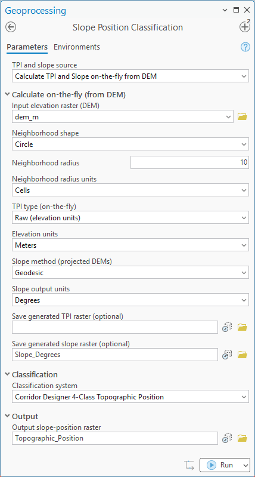Open the Run button's dropdown arrow
Viewport: 255px width, 477px height.
click(245, 465)
